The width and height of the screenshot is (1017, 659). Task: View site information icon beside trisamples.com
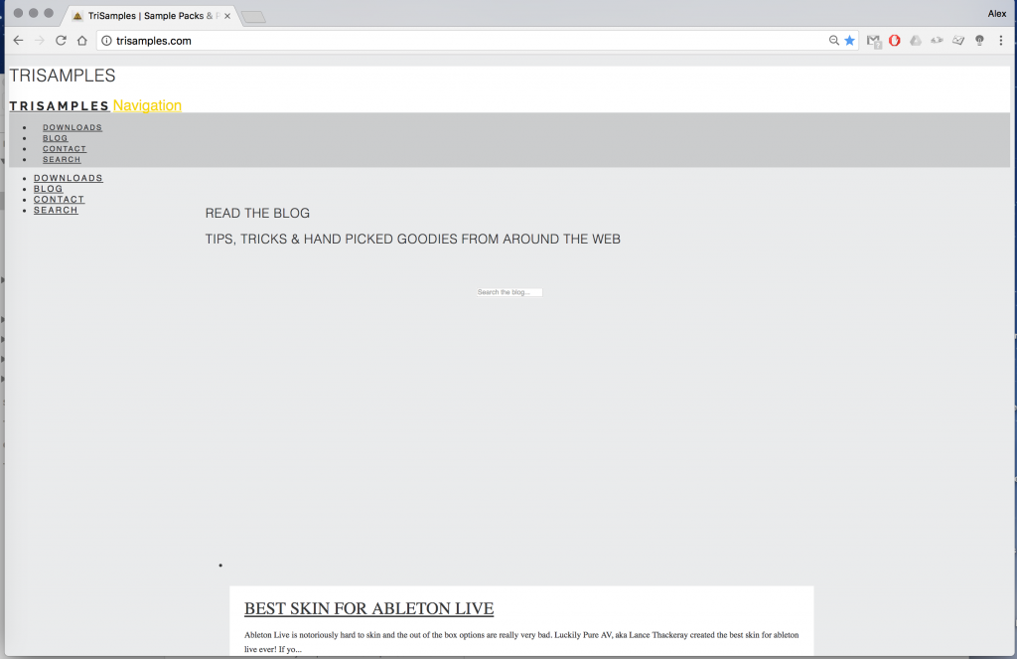tap(106, 41)
